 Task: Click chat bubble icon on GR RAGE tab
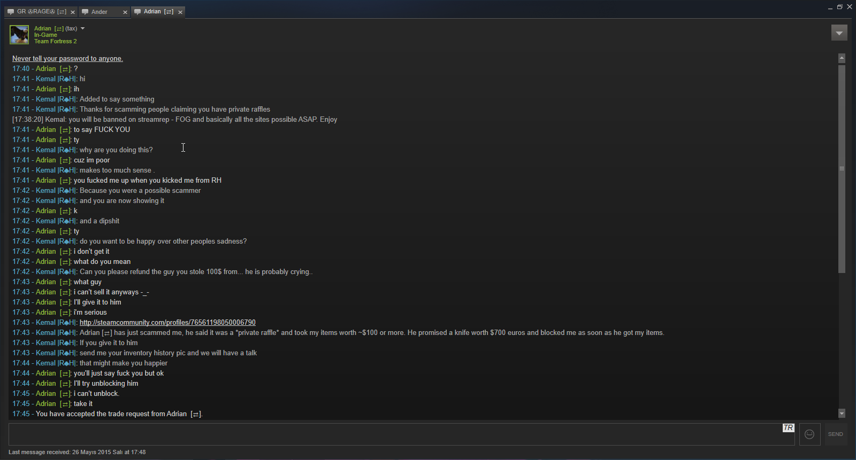coord(11,12)
